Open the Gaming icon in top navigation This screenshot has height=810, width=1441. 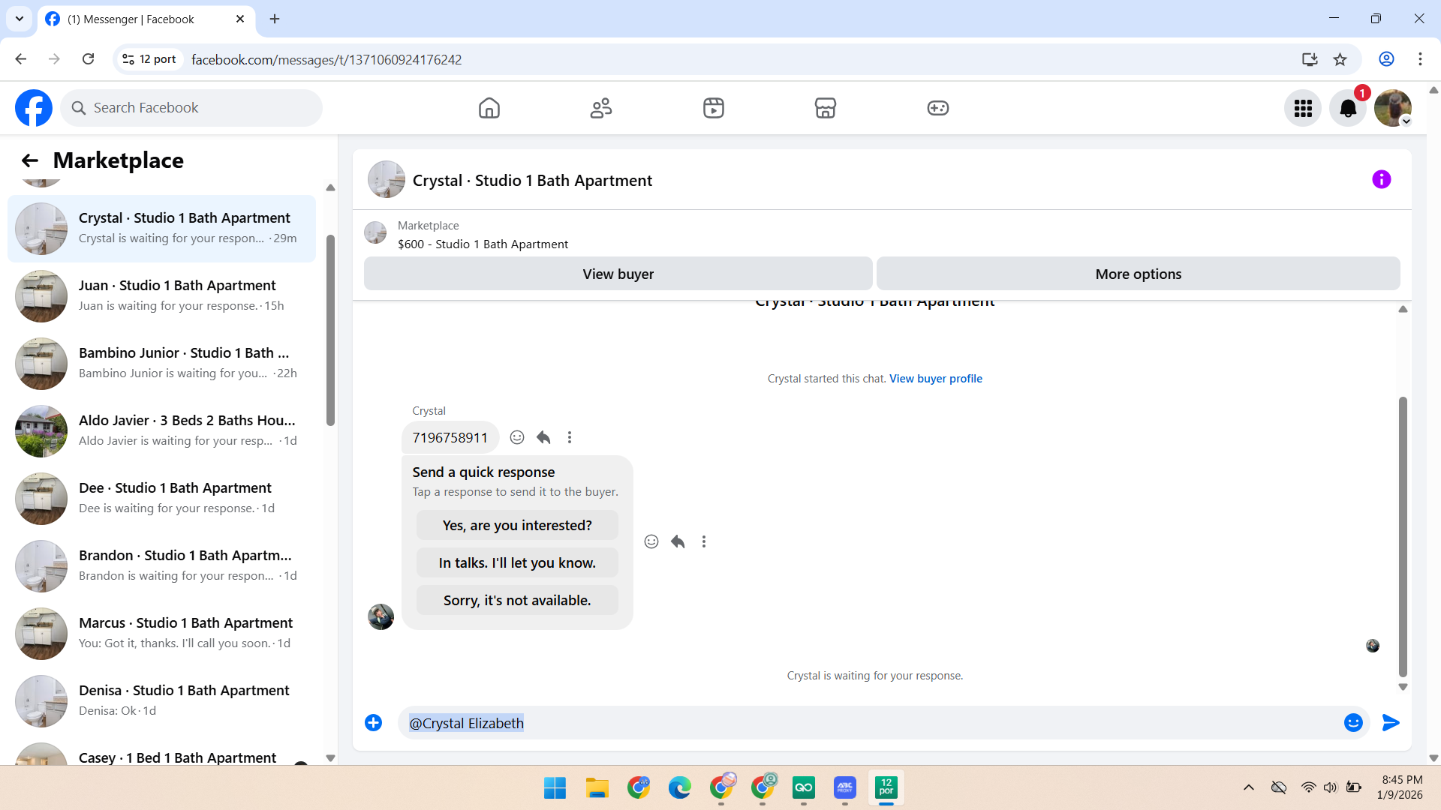937,108
